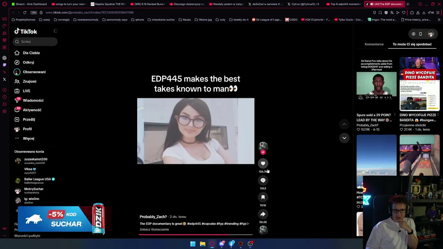
Task: Like the video with the heart icon
Action: click(263, 163)
